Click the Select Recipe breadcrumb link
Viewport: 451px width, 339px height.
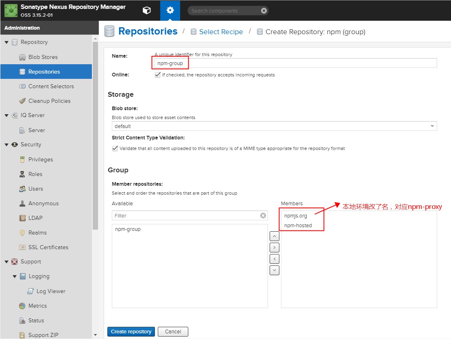coord(221,32)
